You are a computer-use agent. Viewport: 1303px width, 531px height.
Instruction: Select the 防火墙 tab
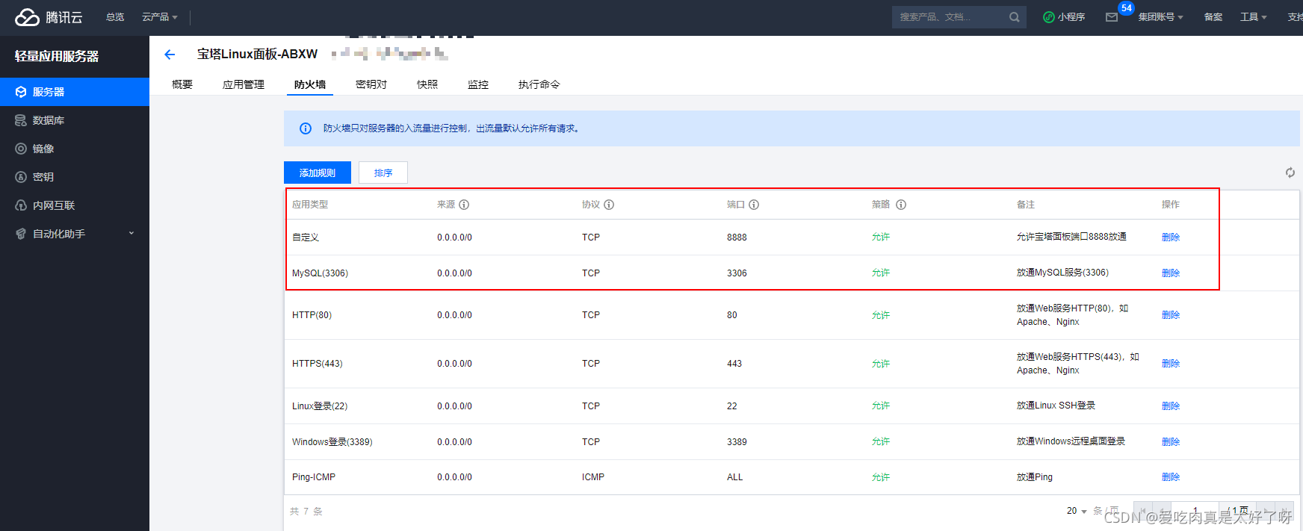(x=310, y=84)
